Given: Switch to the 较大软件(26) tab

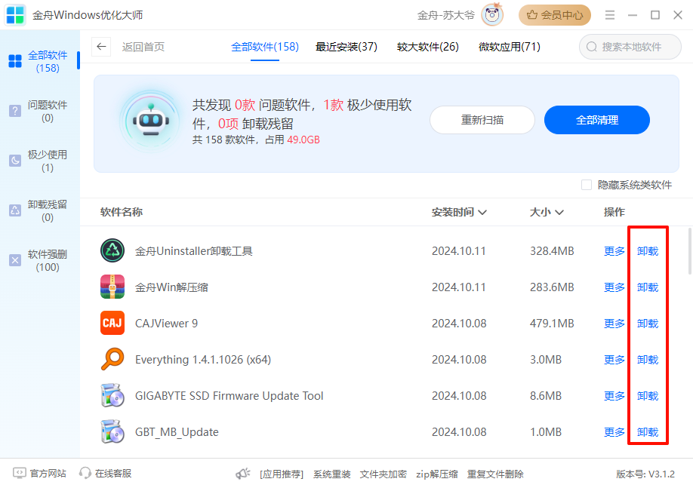Looking at the screenshot, I should point(428,47).
